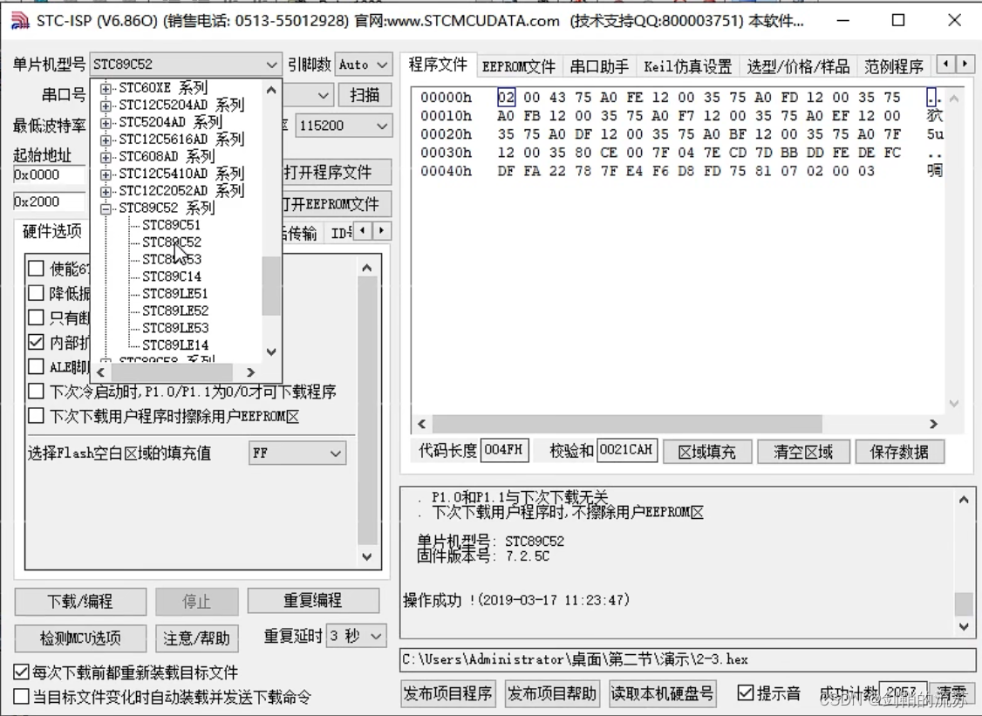Screen dimensions: 982x716
Task: Click the 保存数据 button
Action: [x=899, y=452]
